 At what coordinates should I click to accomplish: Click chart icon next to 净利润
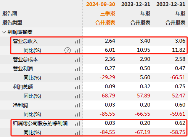click(77, 105)
